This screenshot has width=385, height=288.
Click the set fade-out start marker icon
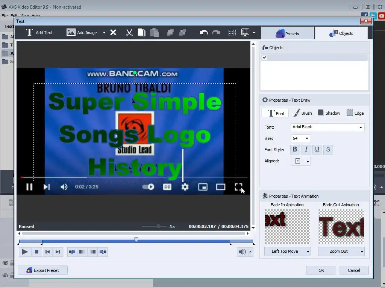pyautogui.click(x=93, y=252)
